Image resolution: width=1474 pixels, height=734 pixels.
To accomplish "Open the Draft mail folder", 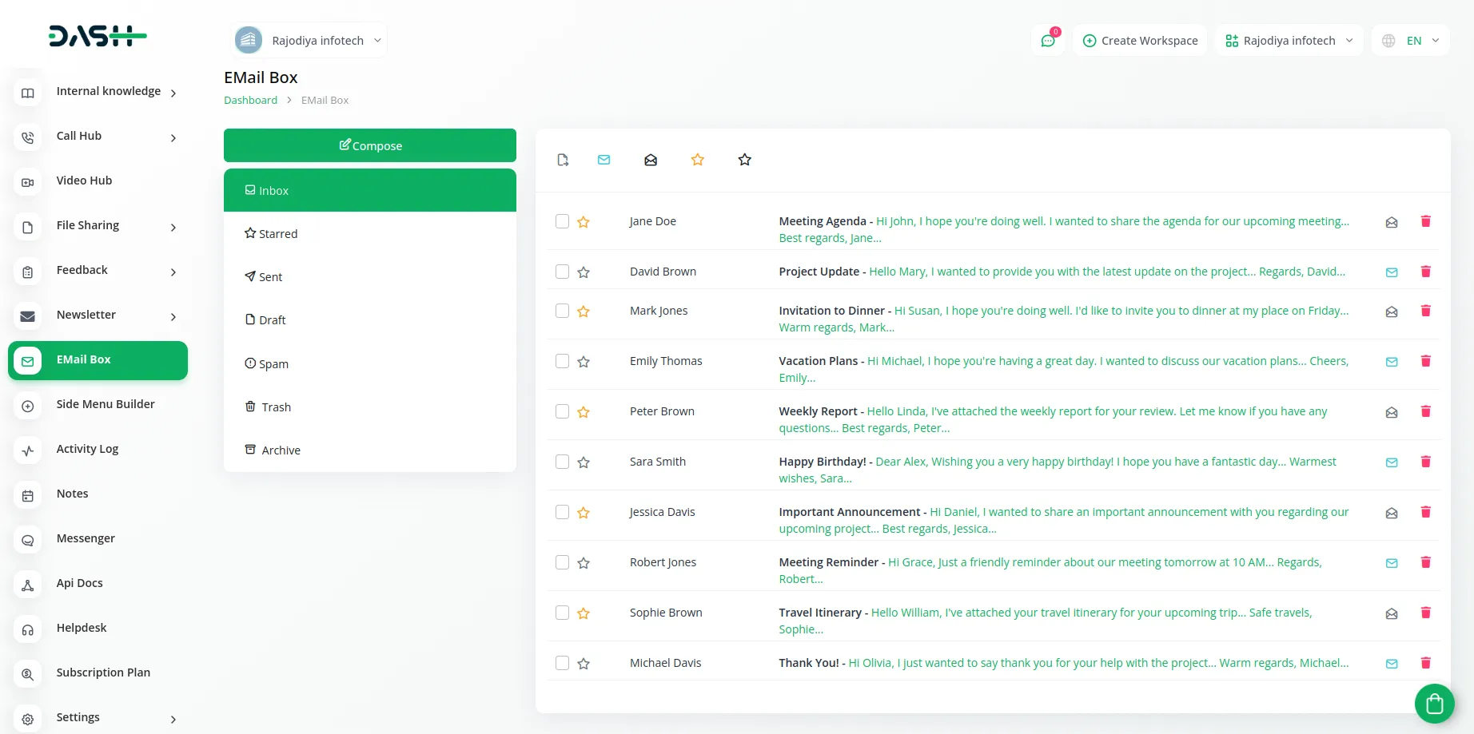I will [370, 320].
